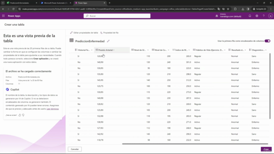This screenshot has height=154, width=274.
Task: Click the 312.0 index cell
Action: 188,80
